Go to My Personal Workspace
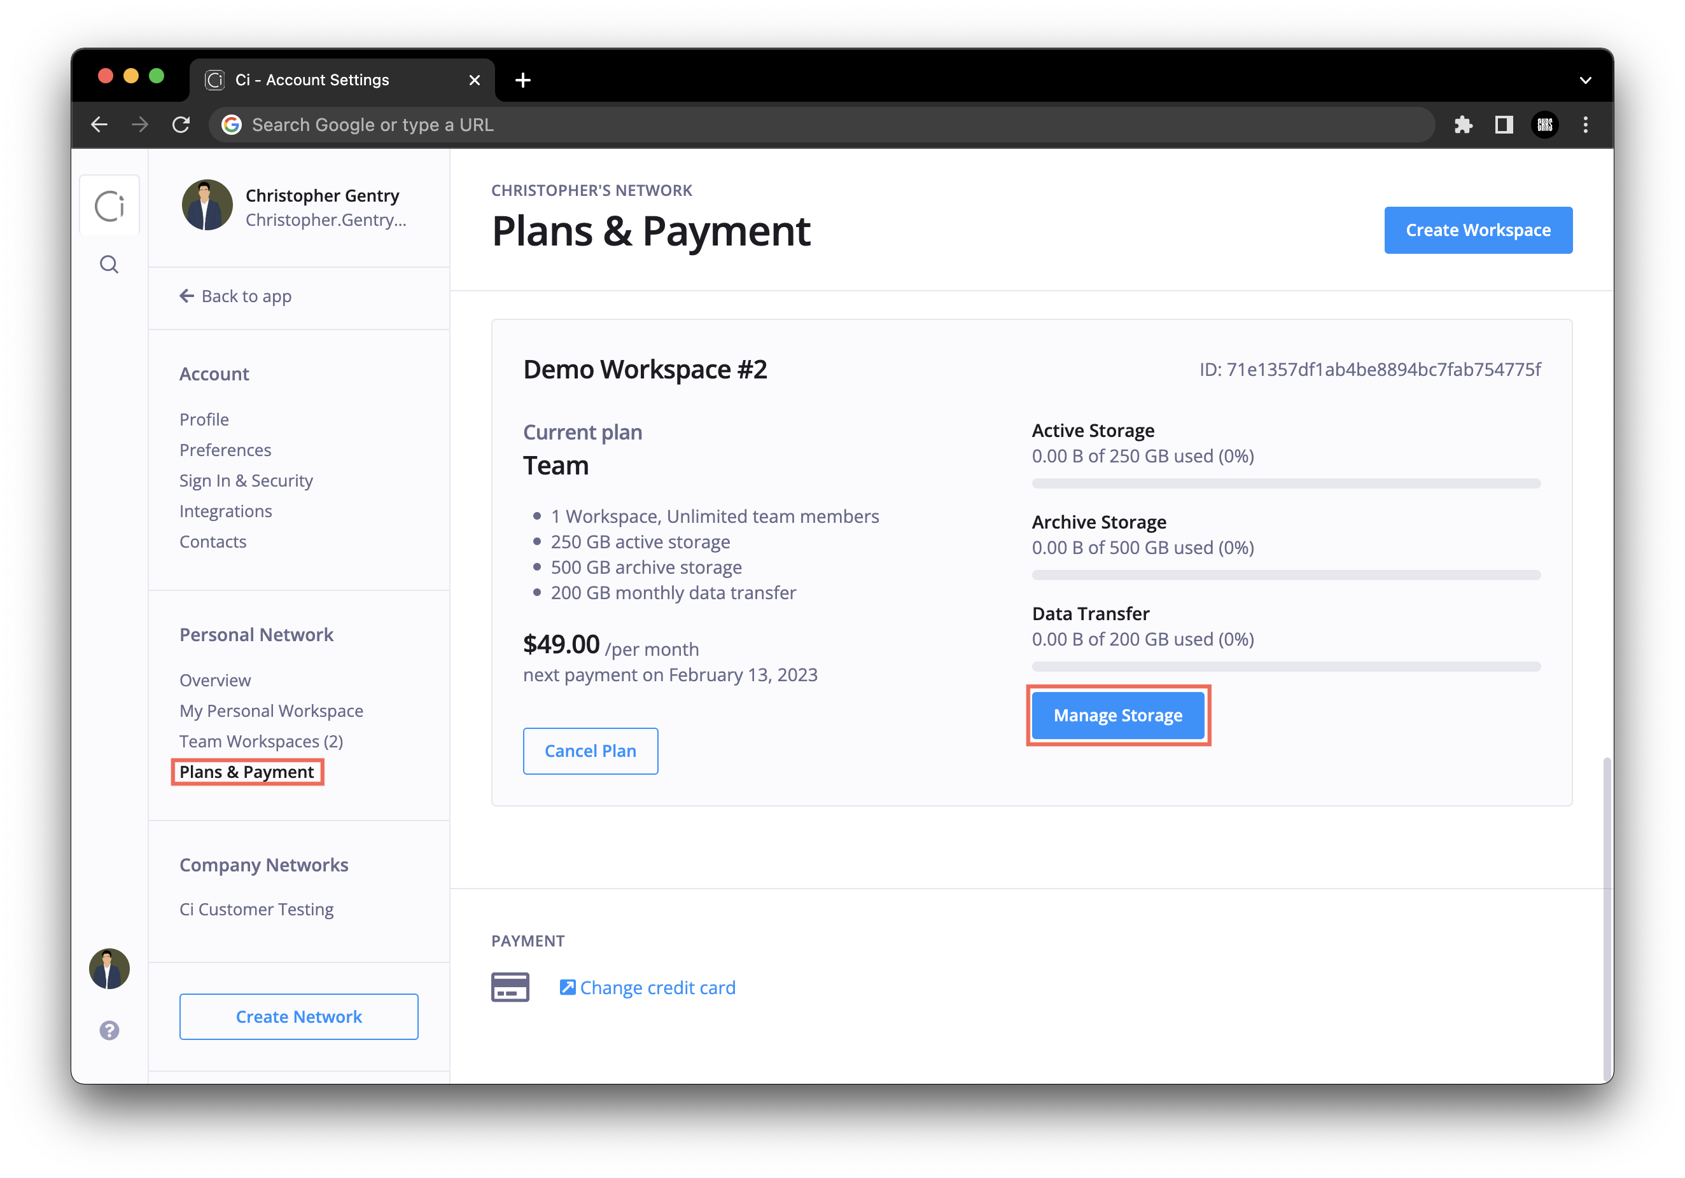This screenshot has height=1178, width=1685. click(272, 710)
